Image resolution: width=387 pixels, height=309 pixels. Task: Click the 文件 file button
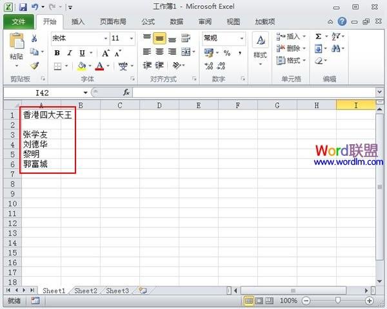point(19,22)
